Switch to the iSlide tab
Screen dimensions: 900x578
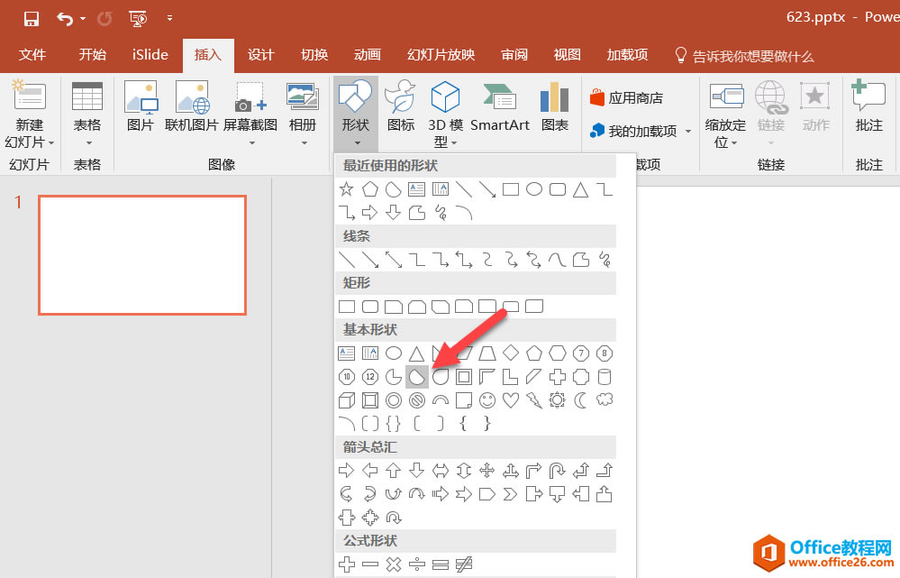point(150,55)
